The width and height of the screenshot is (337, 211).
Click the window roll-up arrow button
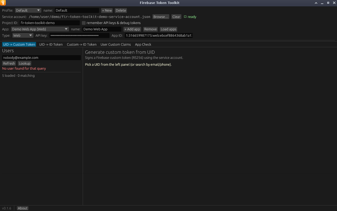coord(316,3)
